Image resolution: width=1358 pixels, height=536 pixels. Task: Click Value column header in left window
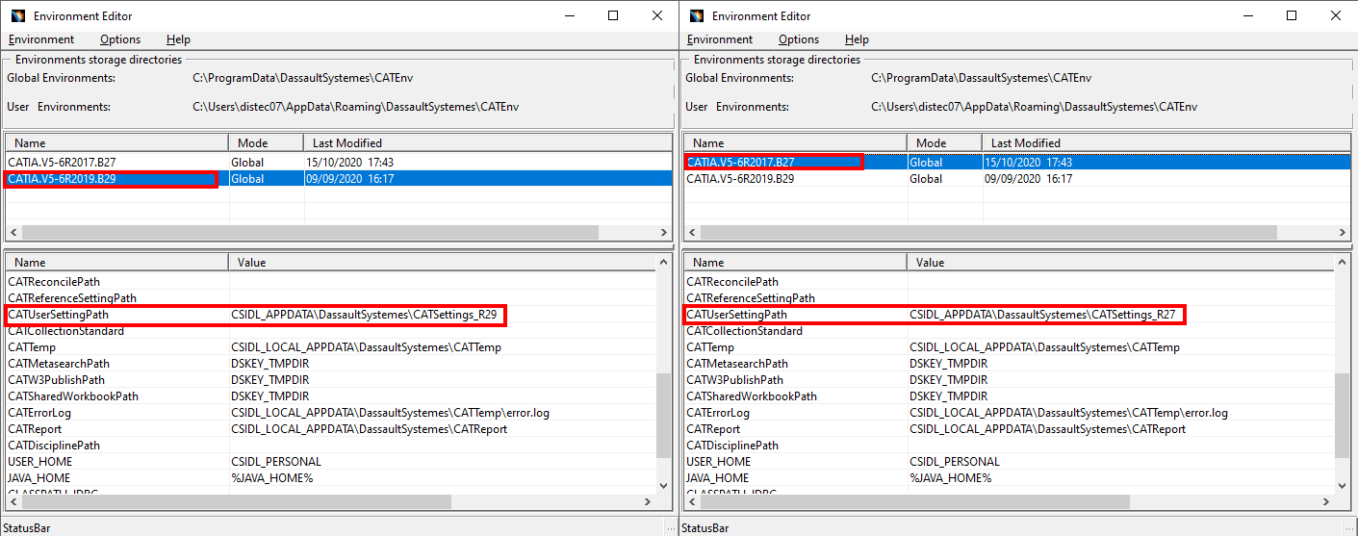tap(252, 263)
